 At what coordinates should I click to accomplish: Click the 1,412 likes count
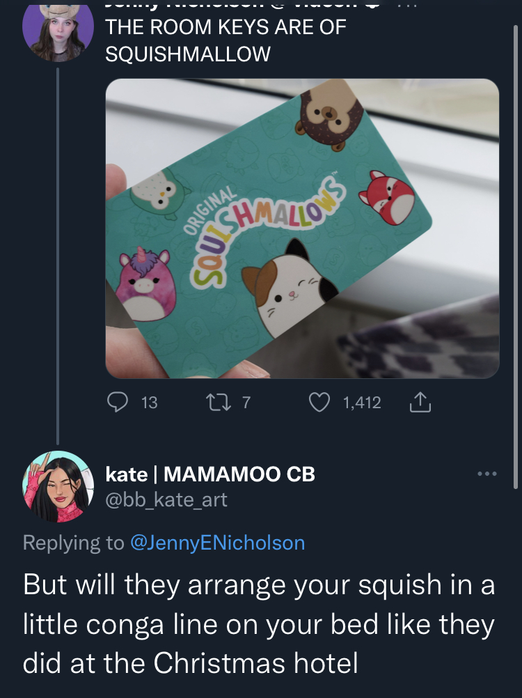click(x=362, y=403)
